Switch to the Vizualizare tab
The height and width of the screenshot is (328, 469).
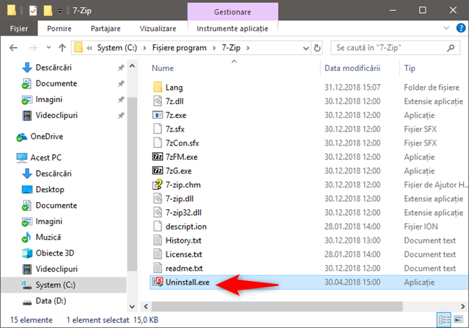[x=158, y=28]
